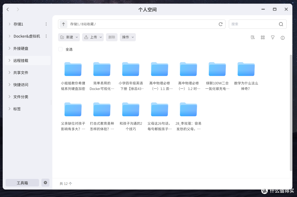
Task: Go forward with the right arrow
Action: (x=18, y=9)
